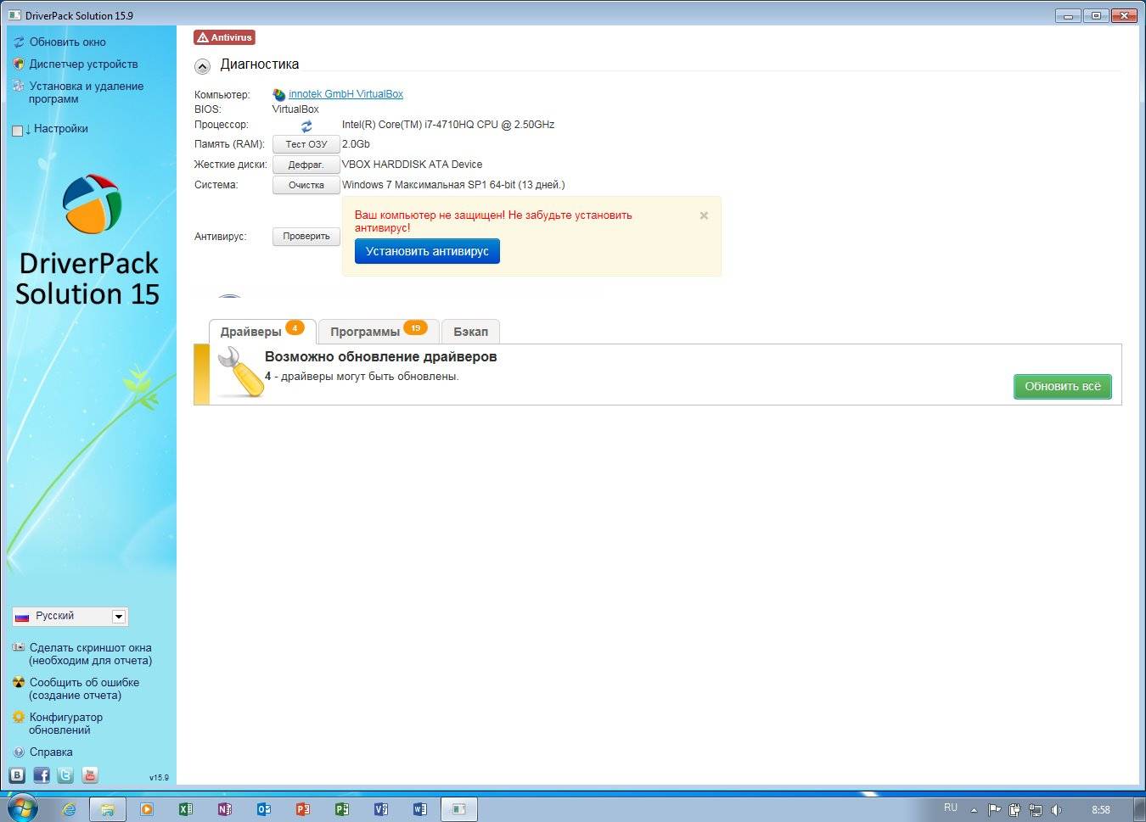Open Windows Media Player taskbar icon

pyautogui.click(x=147, y=809)
